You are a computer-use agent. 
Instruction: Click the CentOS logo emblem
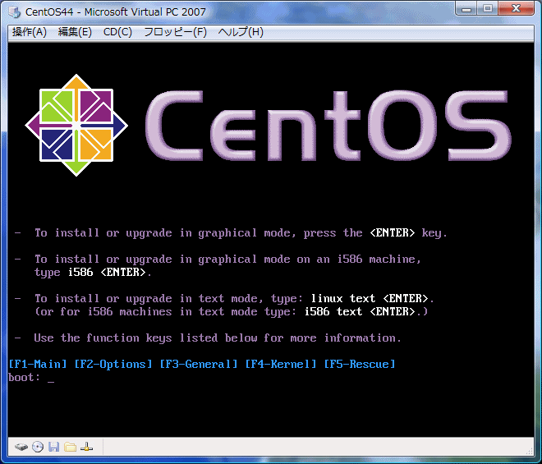[x=76, y=125]
